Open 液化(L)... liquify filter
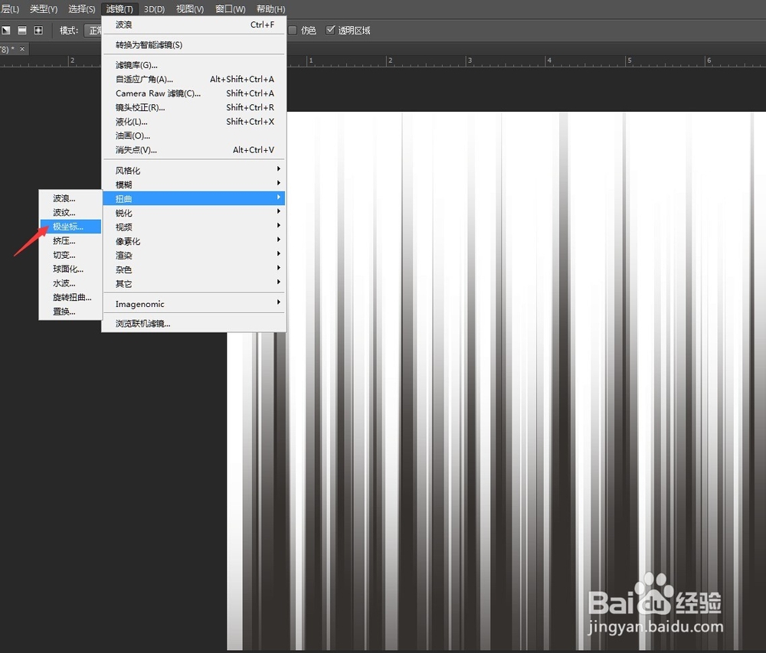 click(x=194, y=122)
